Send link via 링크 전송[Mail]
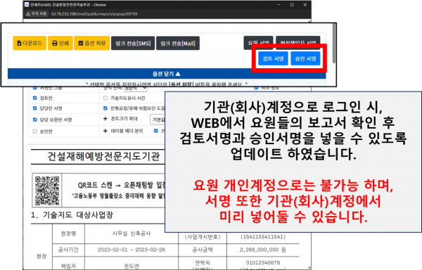Image resolution: width=422 pixels, height=270 pixels. click(x=178, y=44)
